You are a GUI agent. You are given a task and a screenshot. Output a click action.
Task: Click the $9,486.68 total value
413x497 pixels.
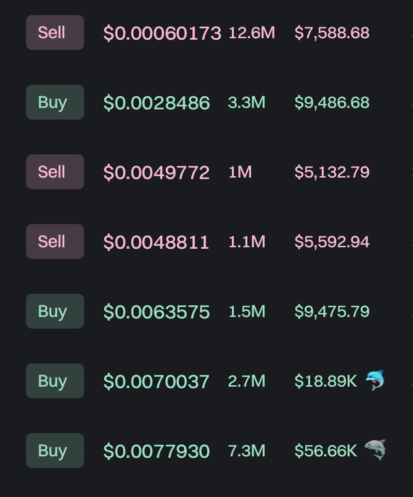coord(332,103)
